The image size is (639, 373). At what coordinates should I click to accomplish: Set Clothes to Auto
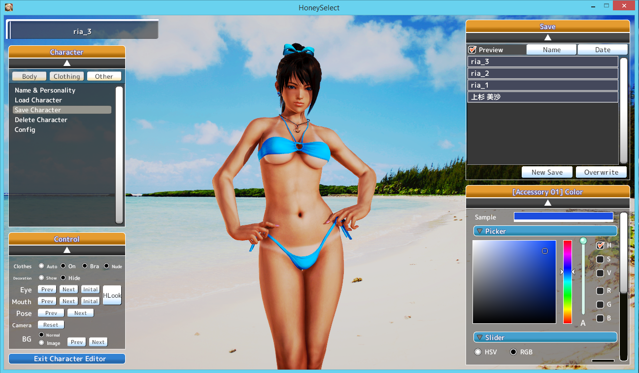(41, 266)
